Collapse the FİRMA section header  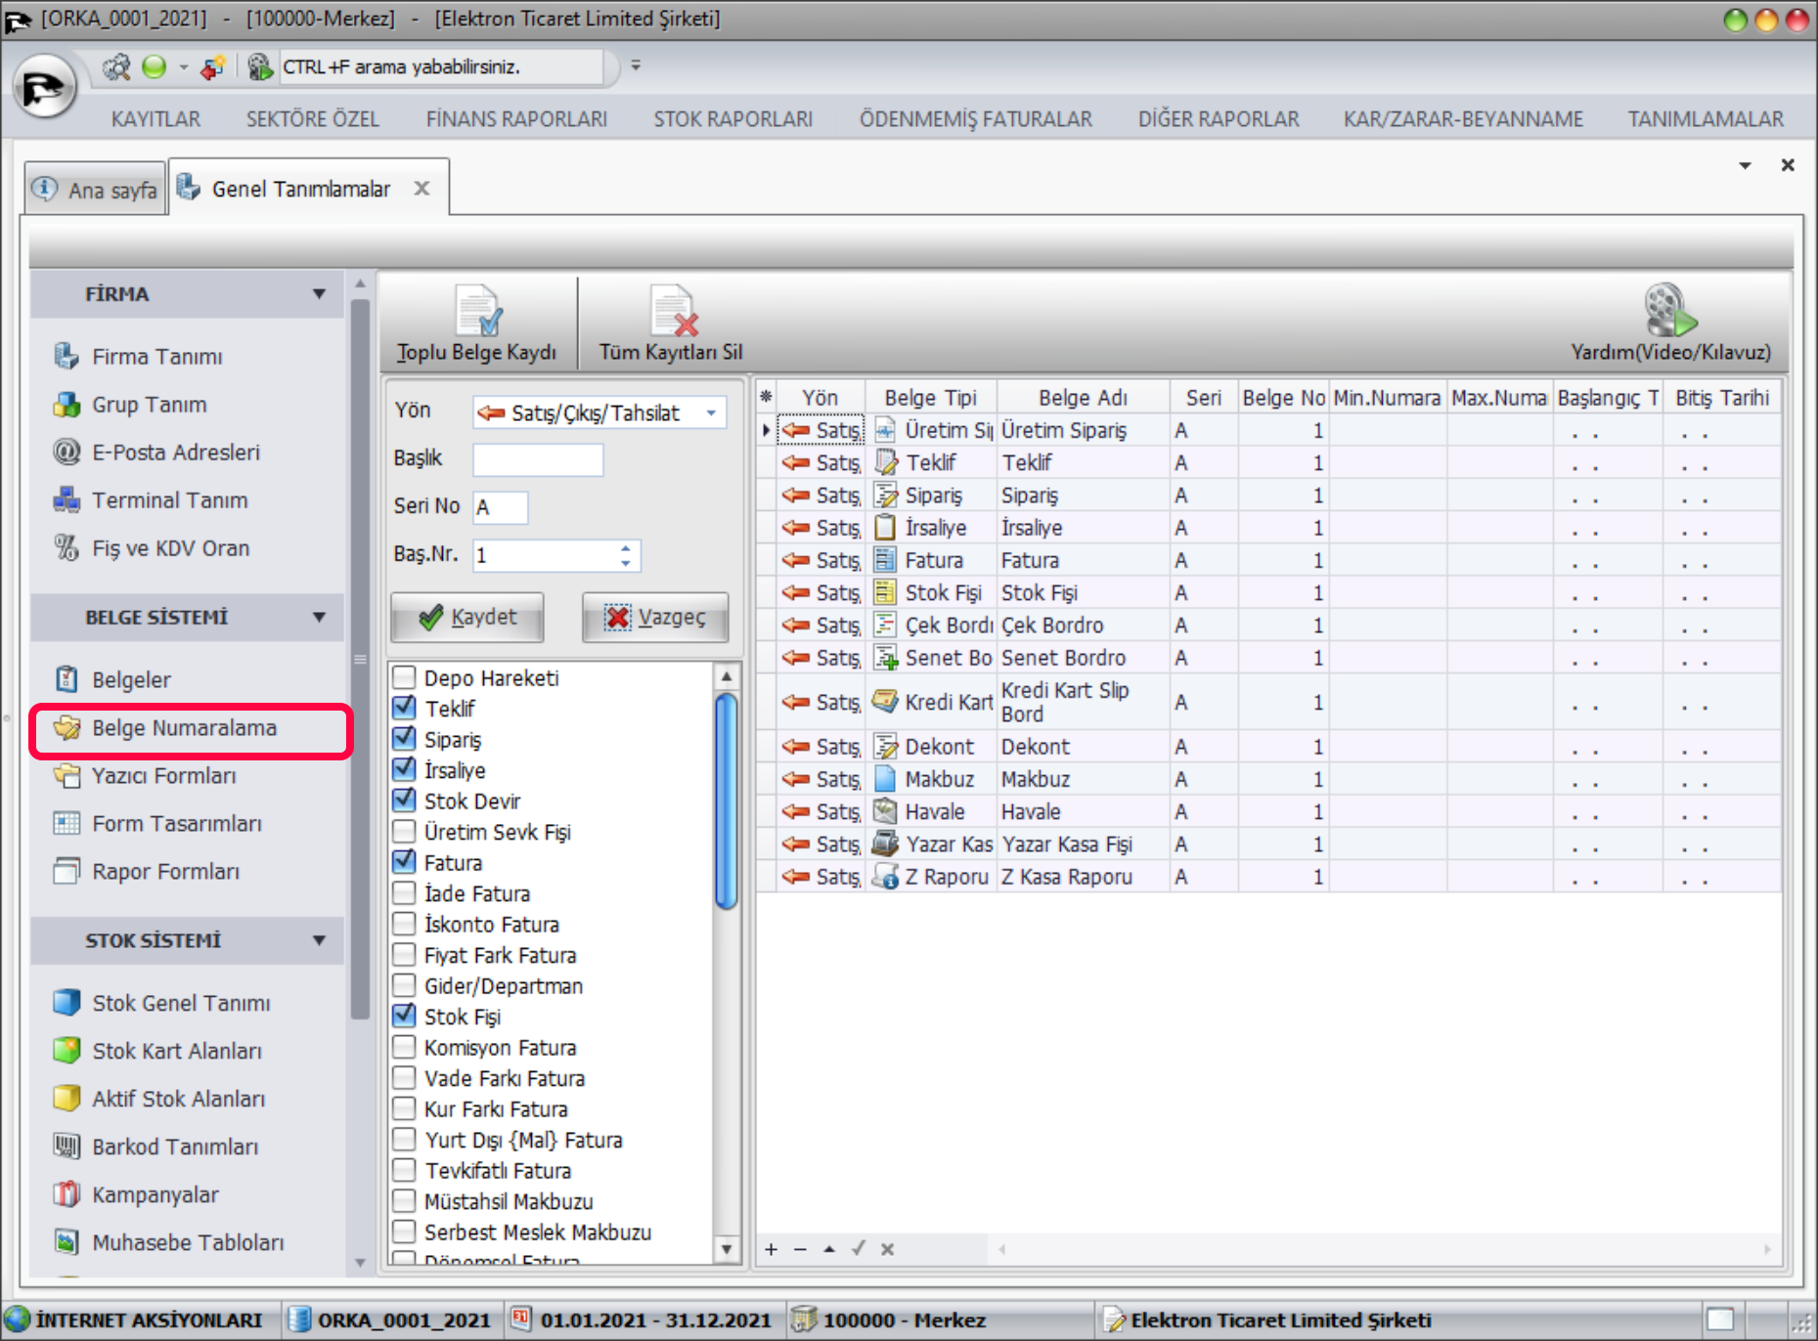(x=187, y=294)
